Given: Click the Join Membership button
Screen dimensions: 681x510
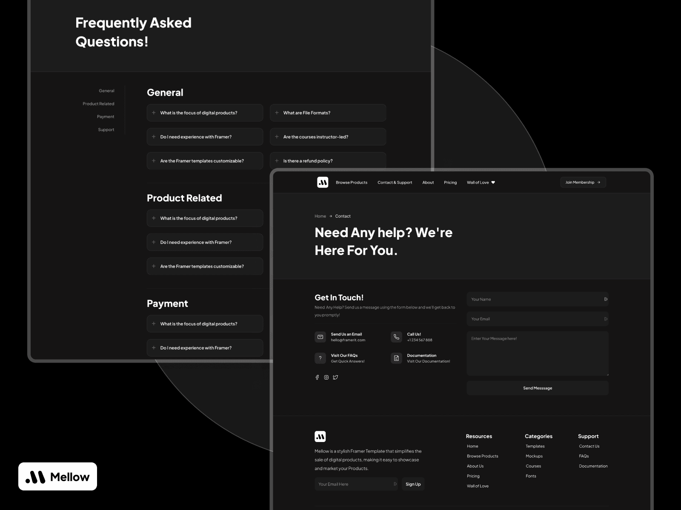Looking at the screenshot, I should [x=583, y=182].
